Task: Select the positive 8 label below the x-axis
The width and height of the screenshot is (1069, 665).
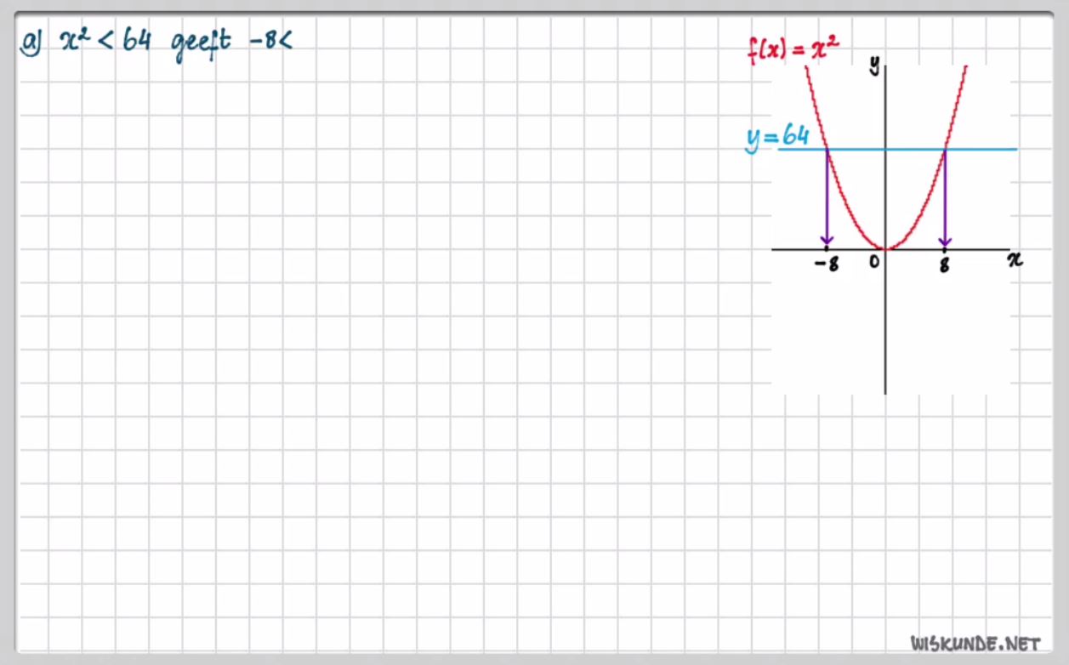Action: pyautogui.click(x=945, y=264)
